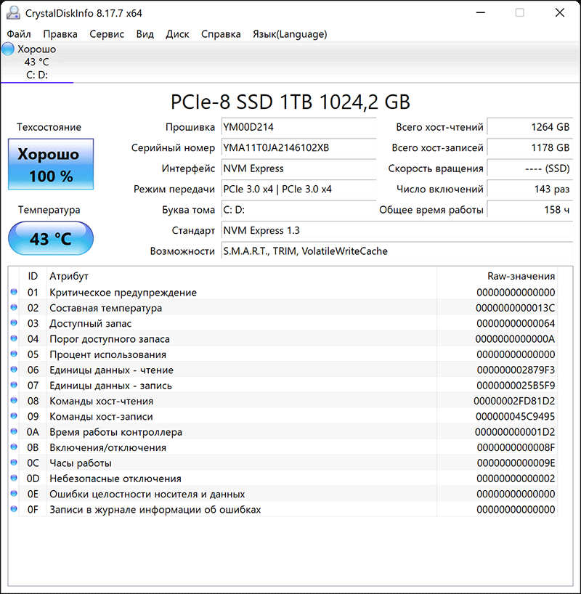Click the Прошивка field YM00D214
The width and height of the screenshot is (581, 594).
click(298, 127)
